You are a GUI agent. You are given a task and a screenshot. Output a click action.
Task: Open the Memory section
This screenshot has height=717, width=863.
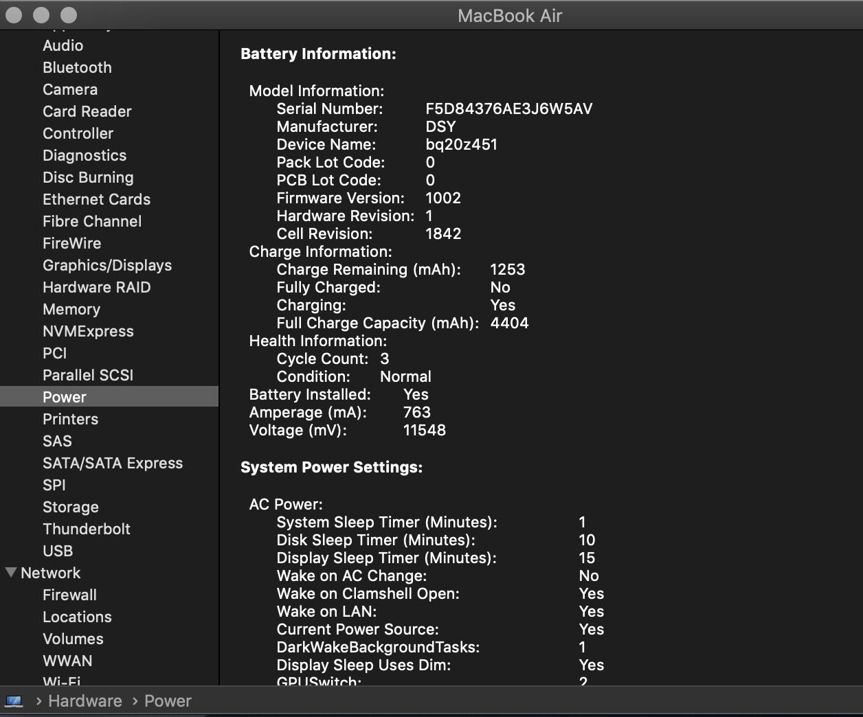(71, 309)
